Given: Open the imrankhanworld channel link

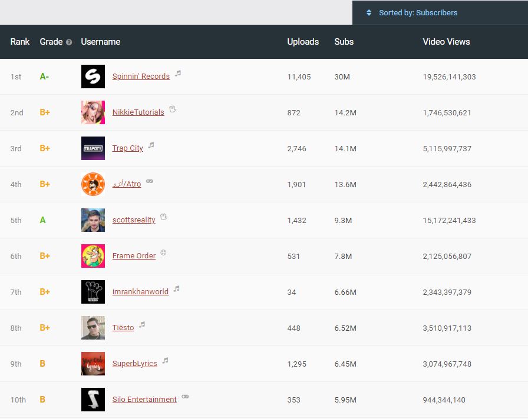Looking at the screenshot, I should coord(140,292).
